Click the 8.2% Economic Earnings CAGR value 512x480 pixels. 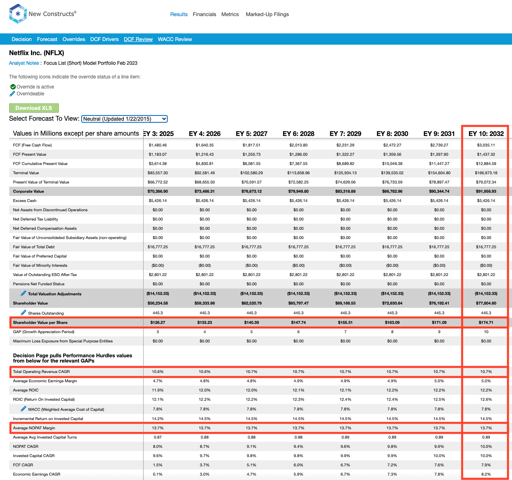(x=486, y=474)
